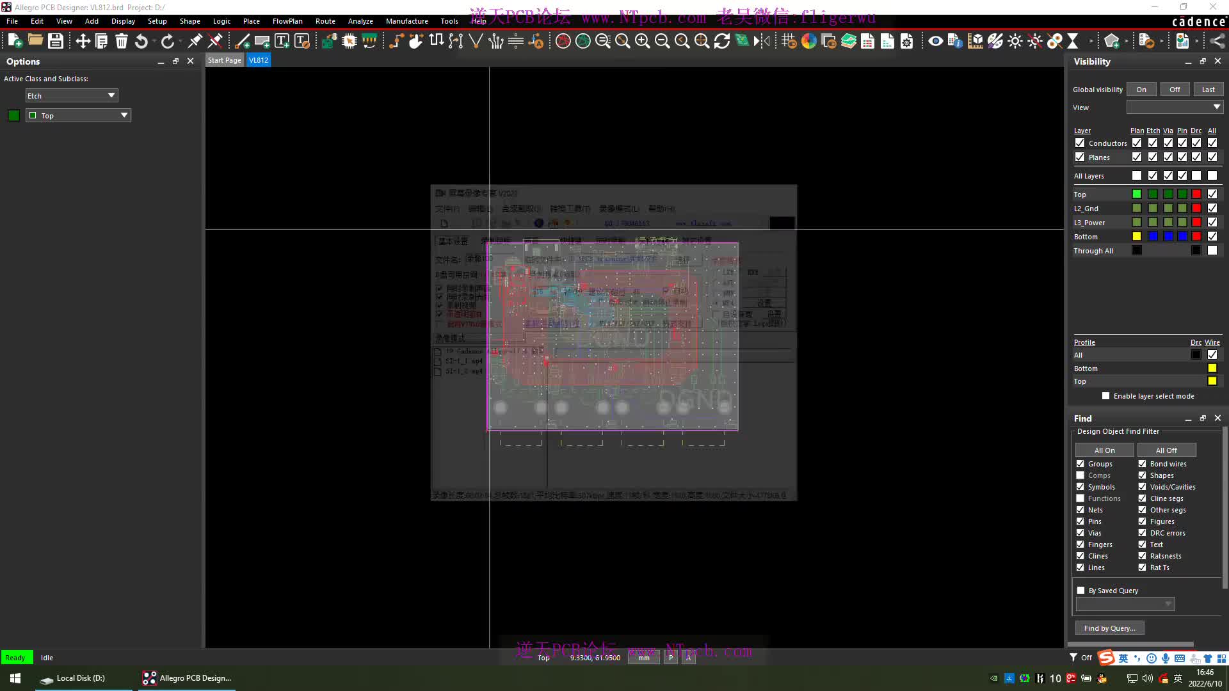
Task: Click the hourglass icon in the toolbar
Action: pos(1073,42)
